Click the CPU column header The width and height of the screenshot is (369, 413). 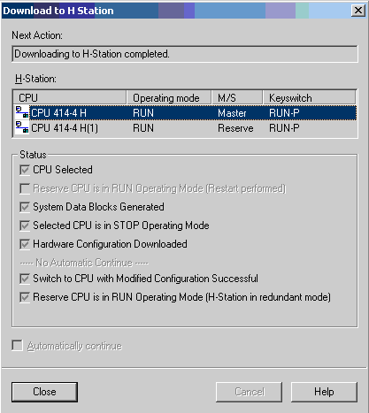click(x=70, y=97)
